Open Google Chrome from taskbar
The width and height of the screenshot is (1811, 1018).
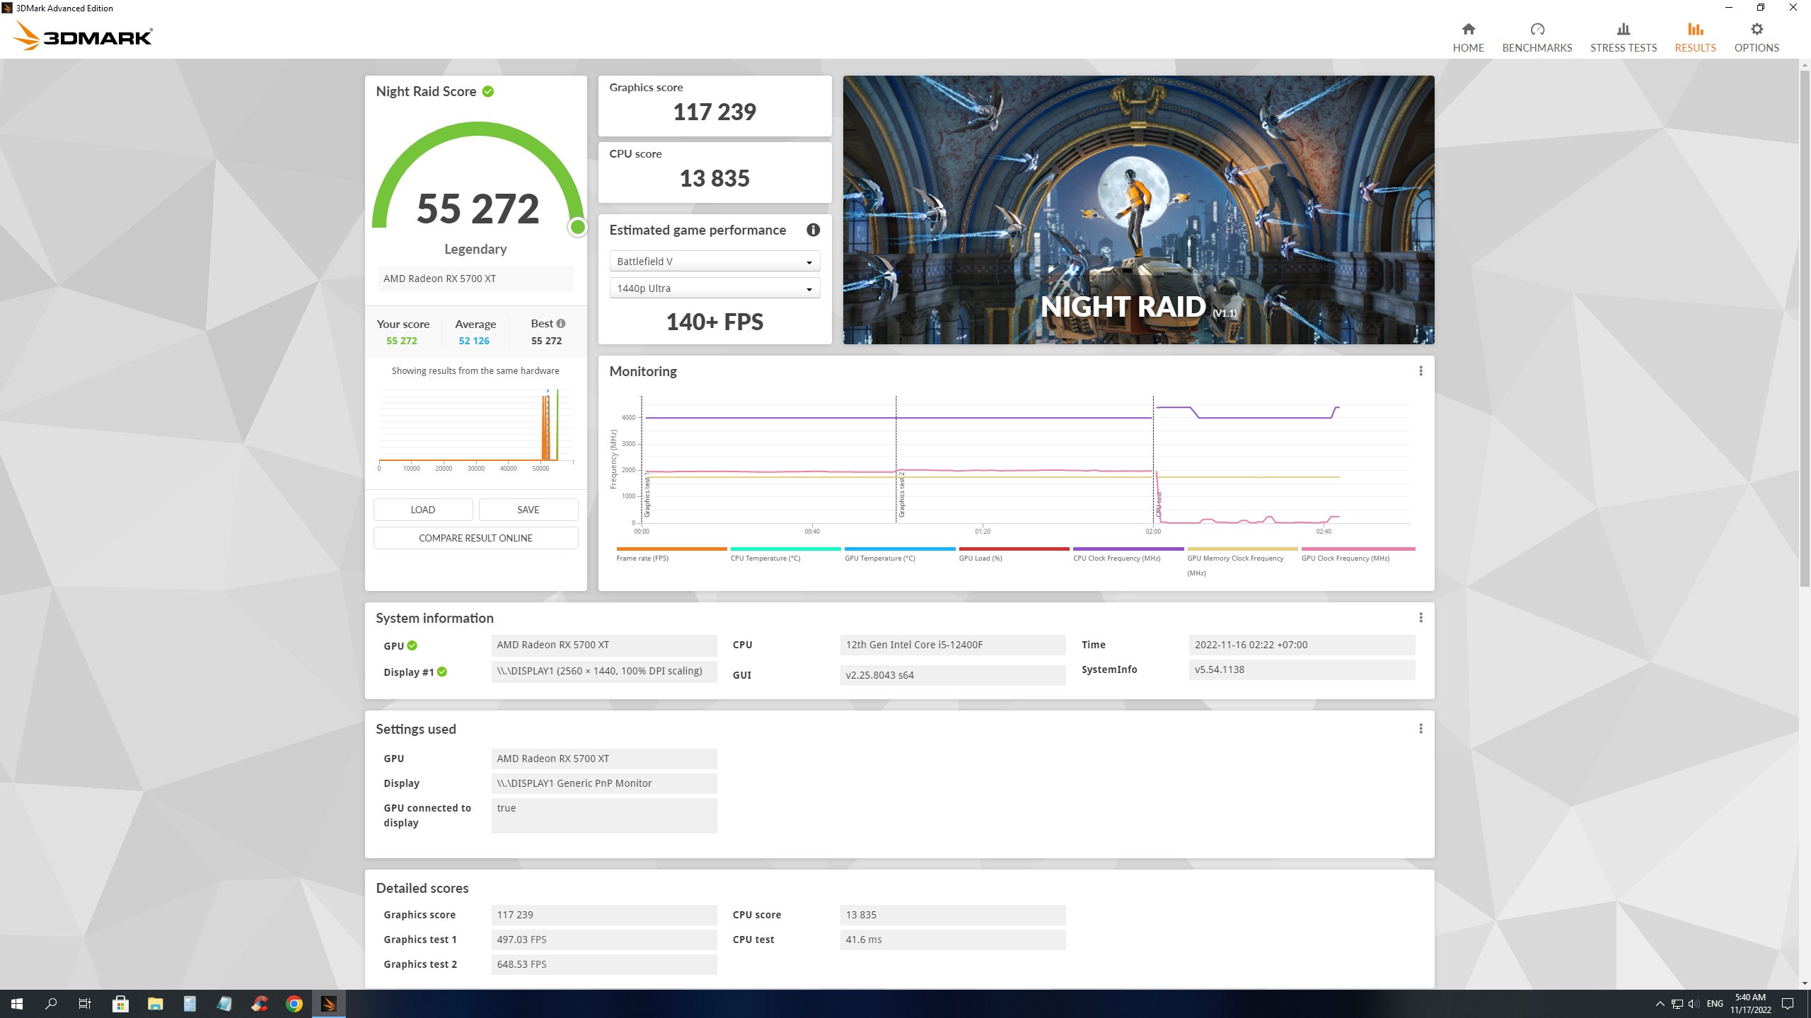[294, 1004]
